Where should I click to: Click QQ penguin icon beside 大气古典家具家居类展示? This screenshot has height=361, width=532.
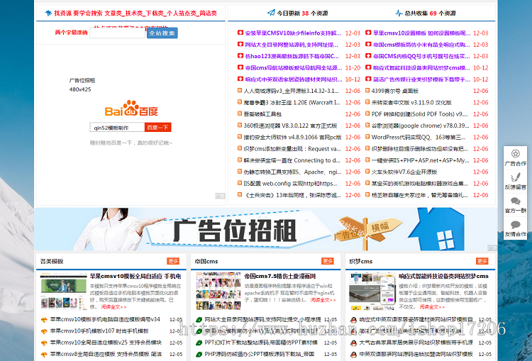click(353, 343)
